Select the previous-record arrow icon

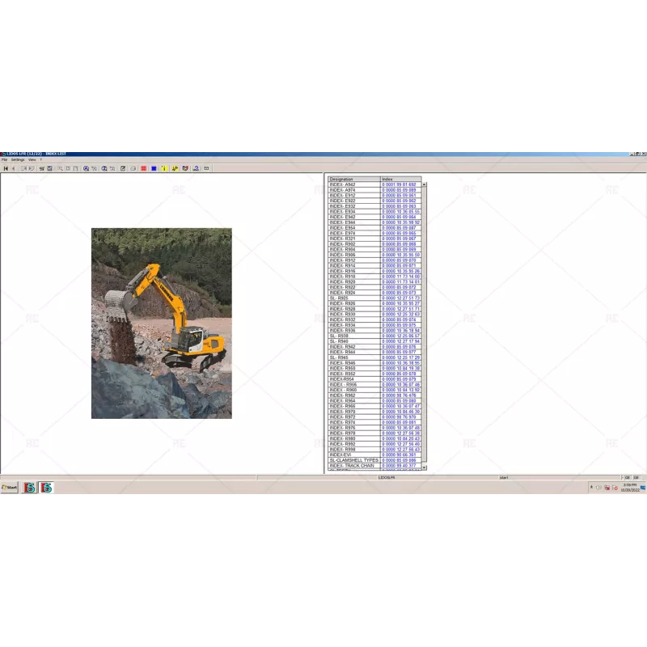pos(13,168)
